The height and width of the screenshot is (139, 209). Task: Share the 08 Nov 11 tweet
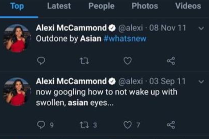pos(171,61)
